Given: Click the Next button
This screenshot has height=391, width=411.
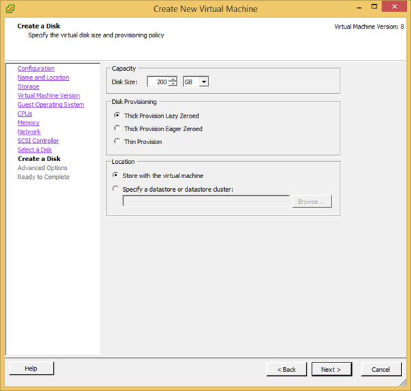Looking at the screenshot, I should coord(332,369).
